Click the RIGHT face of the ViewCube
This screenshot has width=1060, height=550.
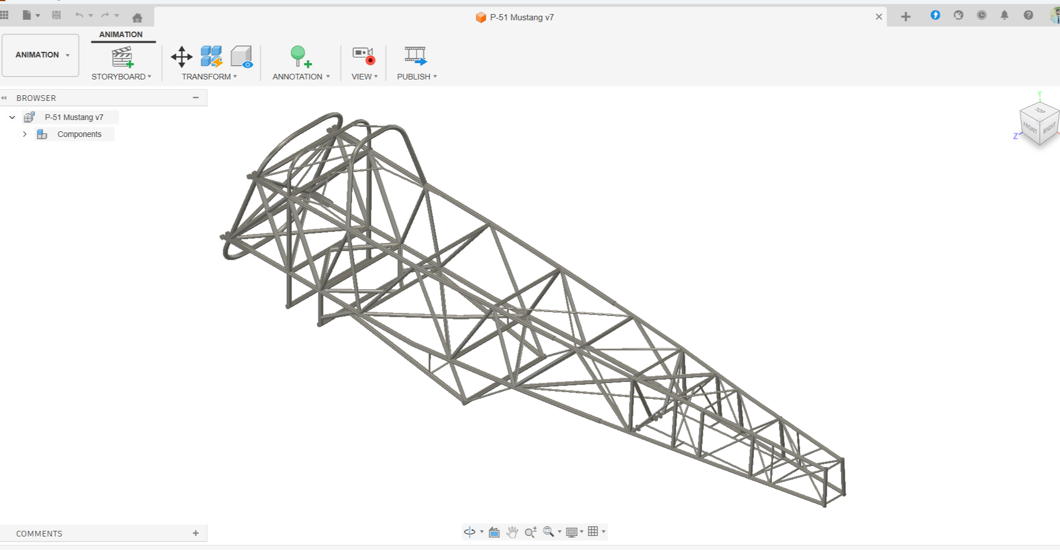point(1048,128)
